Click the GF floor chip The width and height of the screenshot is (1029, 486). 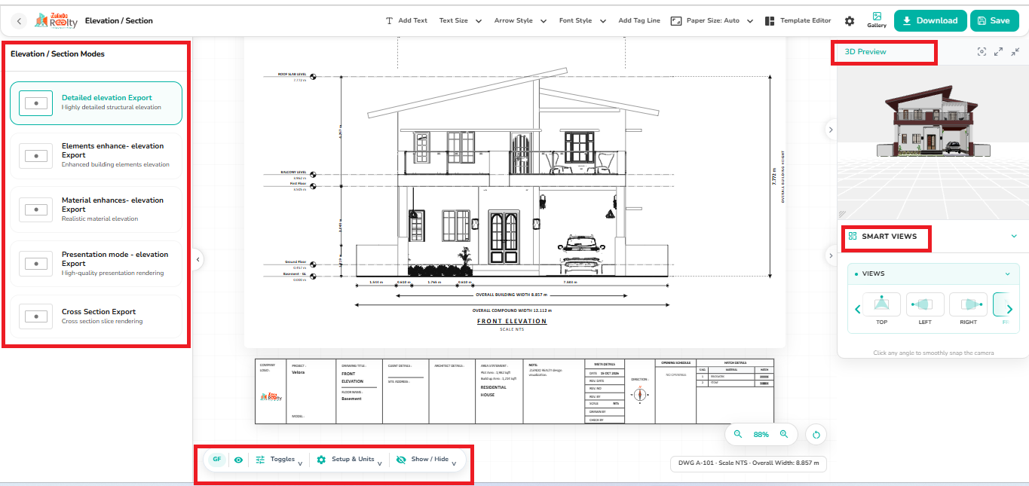tap(217, 460)
